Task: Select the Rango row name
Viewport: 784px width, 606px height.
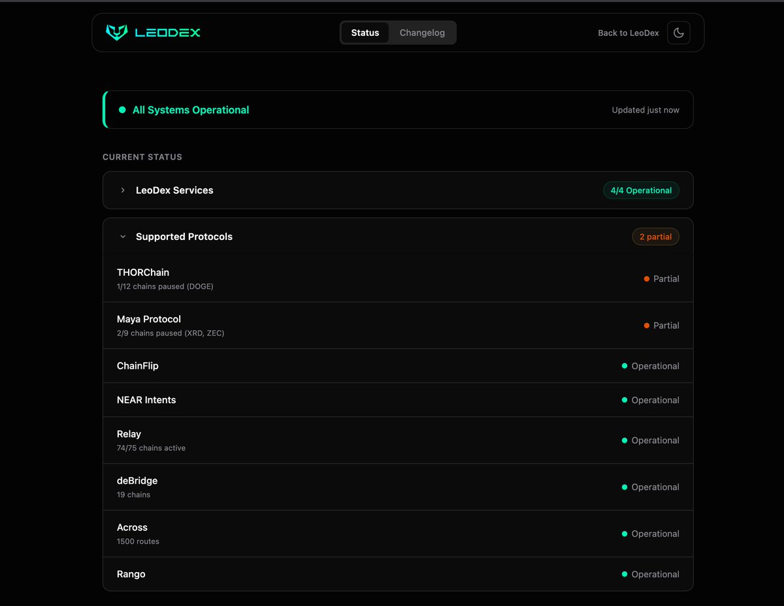Action: coord(131,574)
